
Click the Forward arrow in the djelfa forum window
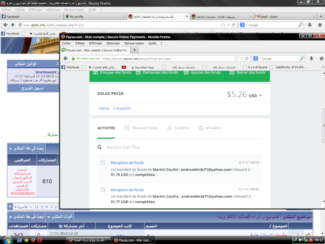pyautogui.click(x=13, y=25)
